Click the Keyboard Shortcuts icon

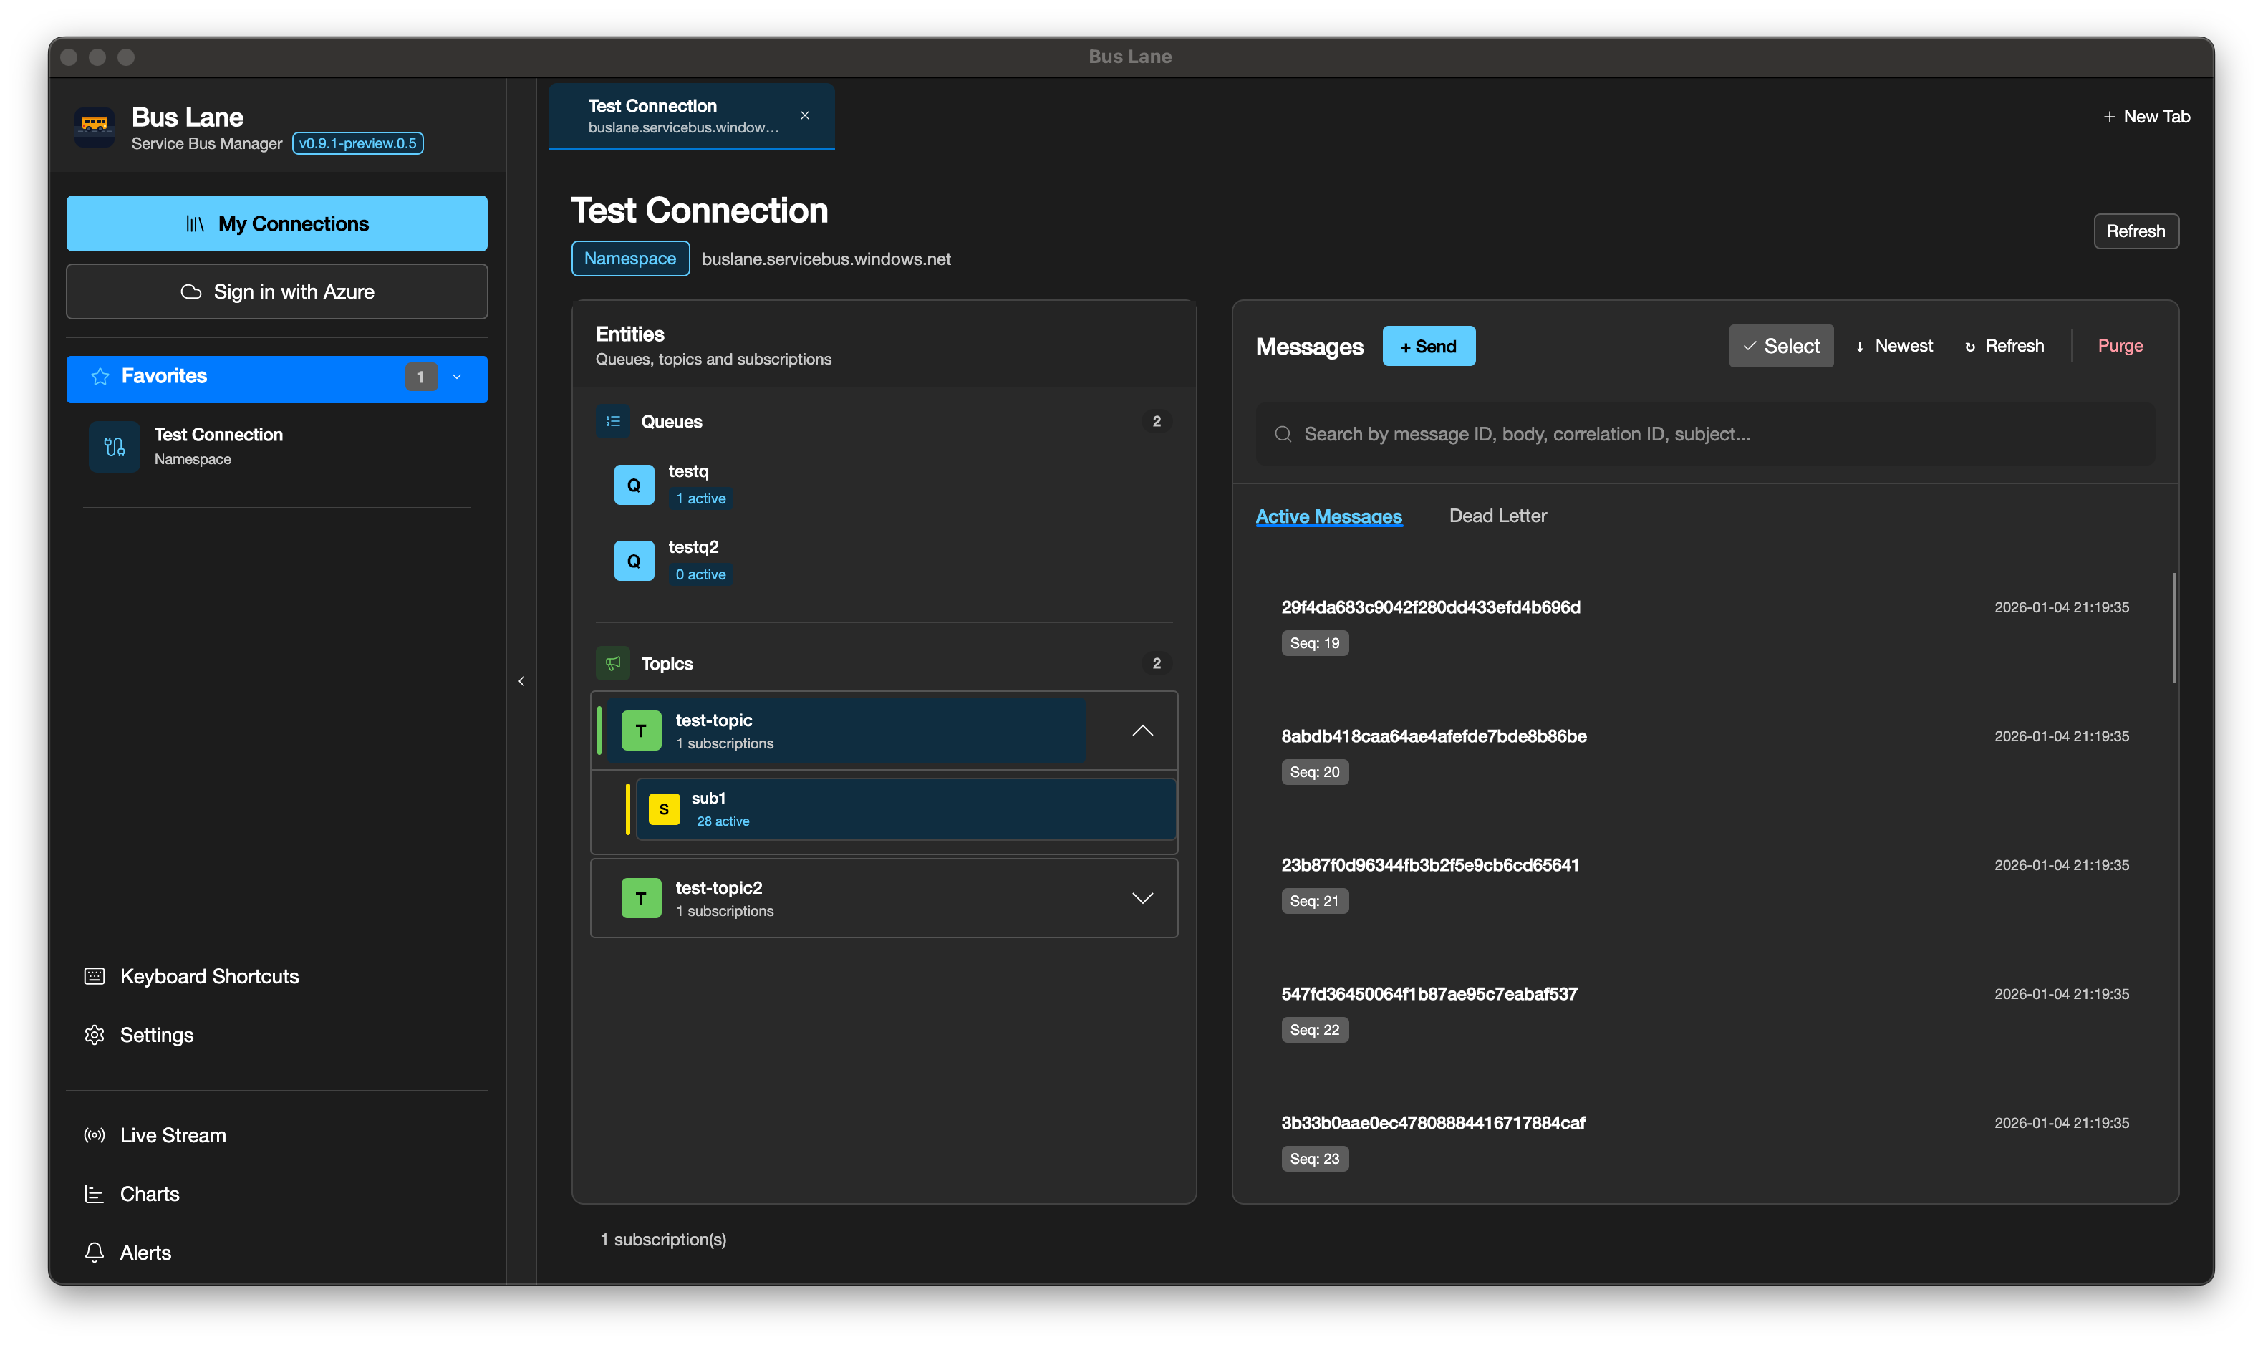coord(95,975)
